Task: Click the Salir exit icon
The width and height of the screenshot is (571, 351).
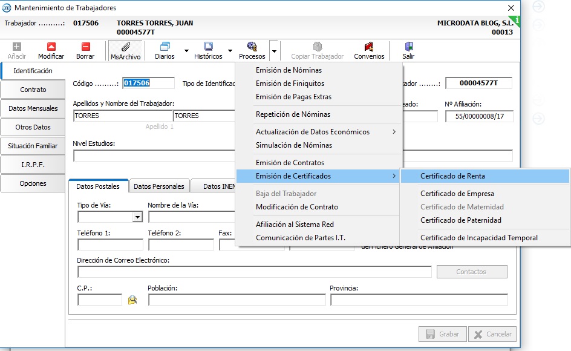Action: coord(408,46)
